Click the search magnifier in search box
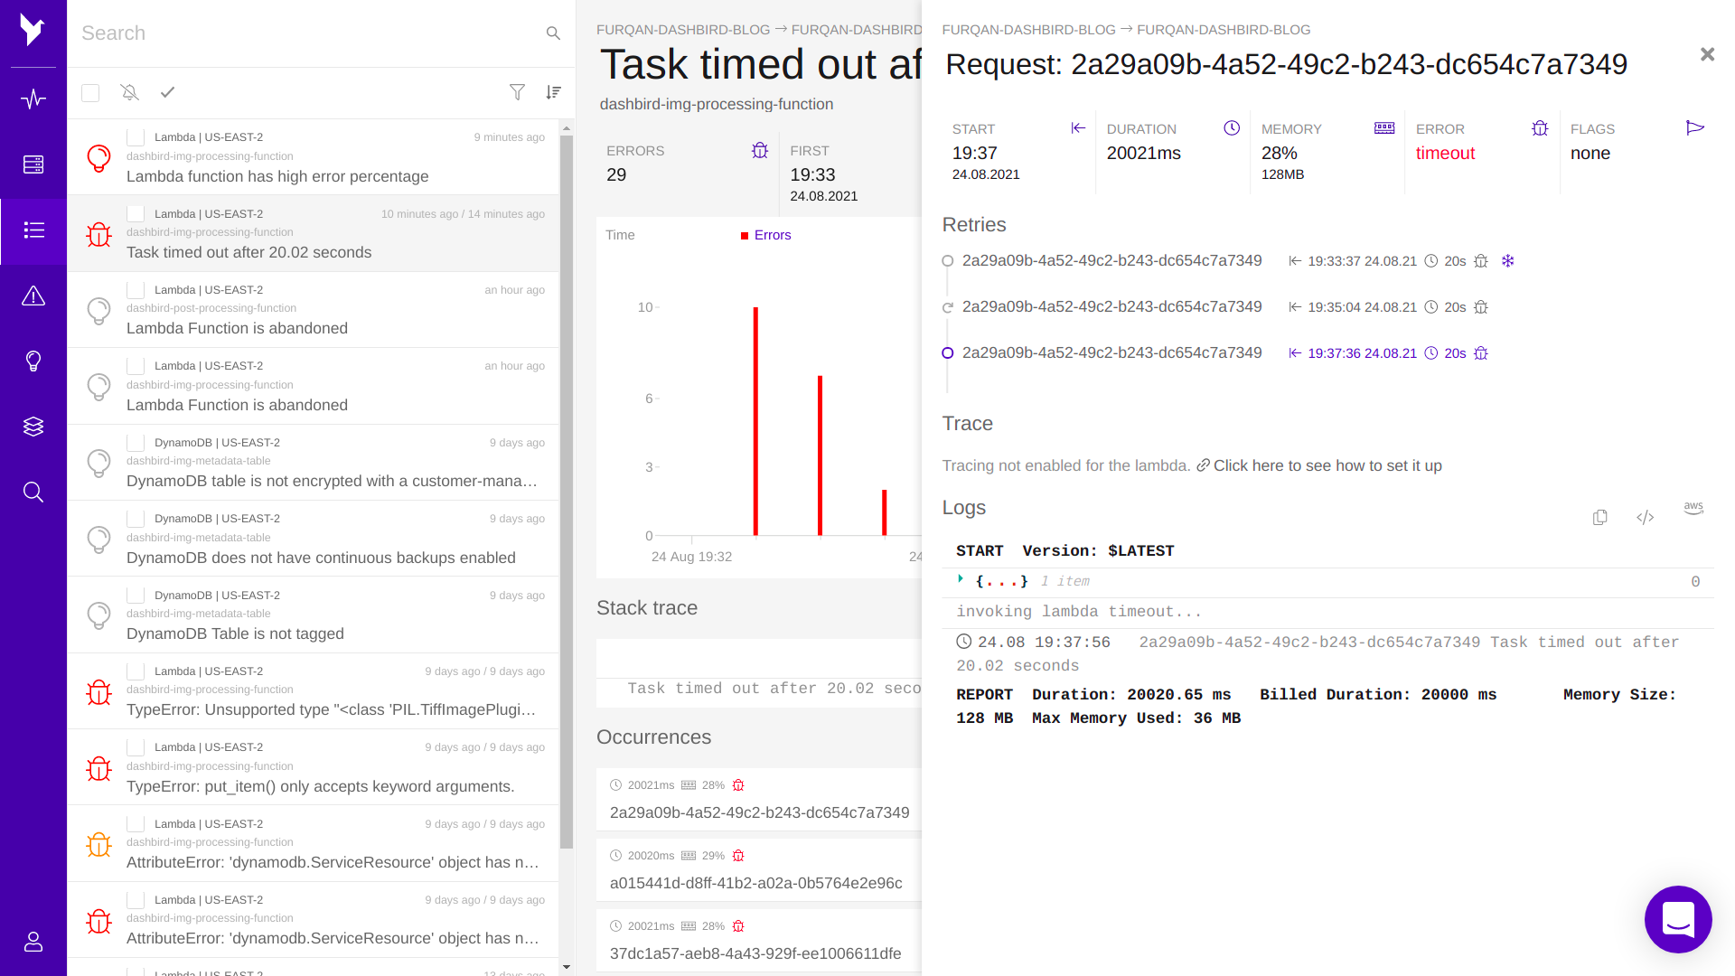1735x976 pixels. [553, 33]
